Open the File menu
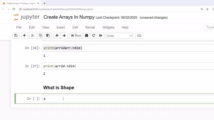Screen dimensions: 214x120 (x=19, y=27)
